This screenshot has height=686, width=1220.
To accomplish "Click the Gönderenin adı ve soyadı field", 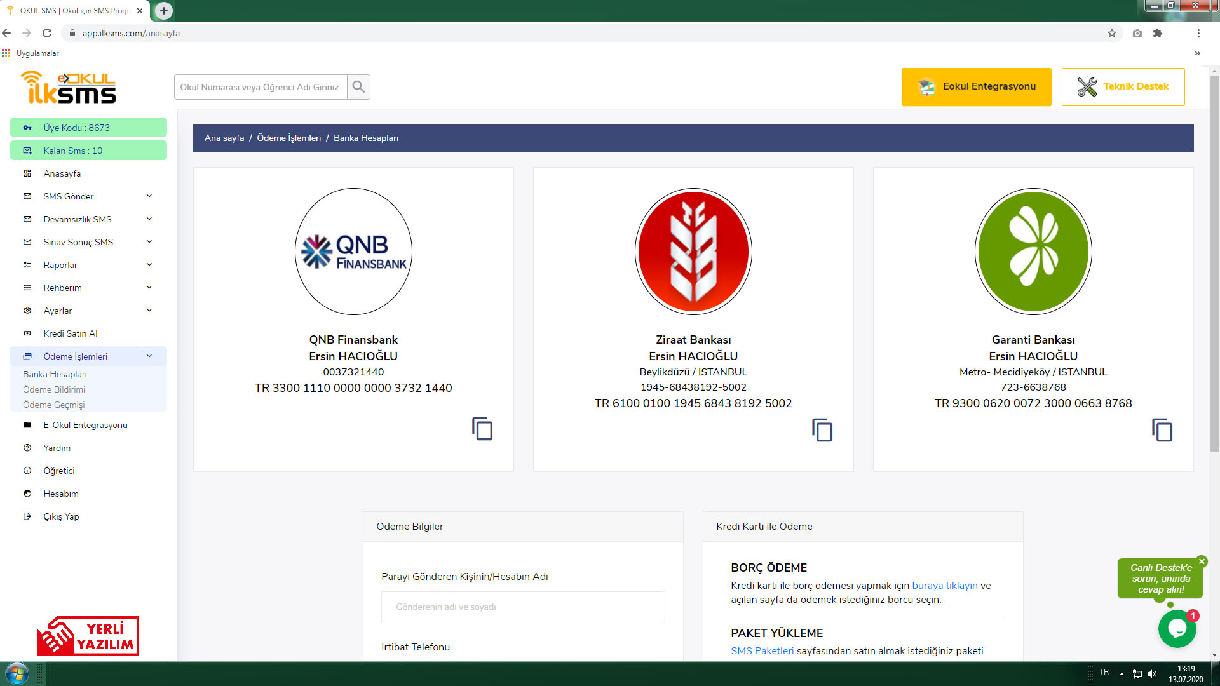I will (x=523, y=607).
